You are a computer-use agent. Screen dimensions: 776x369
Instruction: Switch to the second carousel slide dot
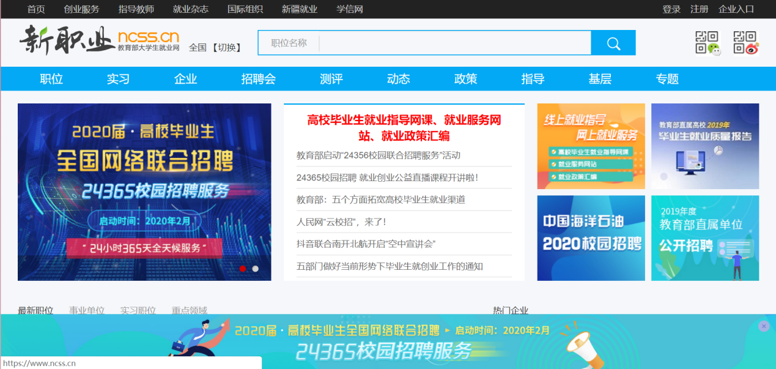click(255, 269)
